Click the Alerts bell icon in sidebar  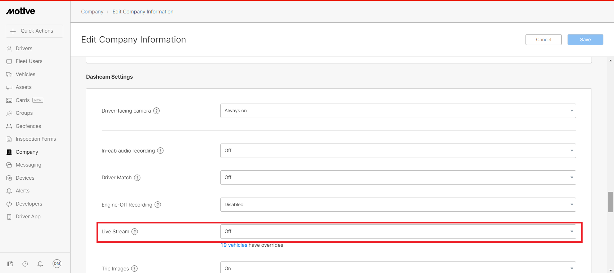tap(9, 191)
